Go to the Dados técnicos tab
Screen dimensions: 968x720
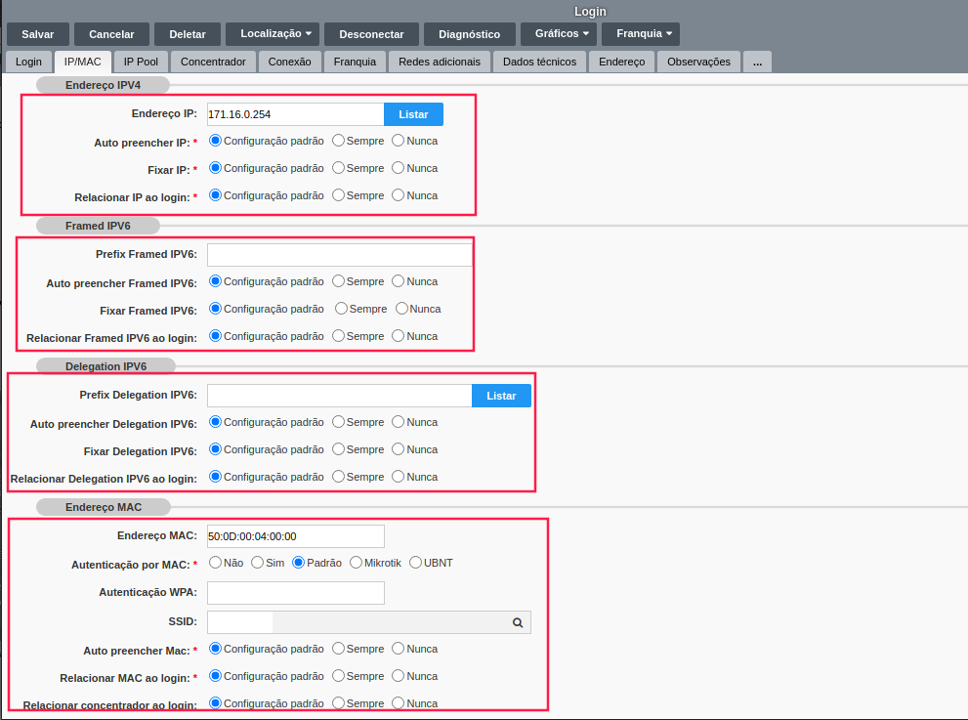[x=539, y=62]
